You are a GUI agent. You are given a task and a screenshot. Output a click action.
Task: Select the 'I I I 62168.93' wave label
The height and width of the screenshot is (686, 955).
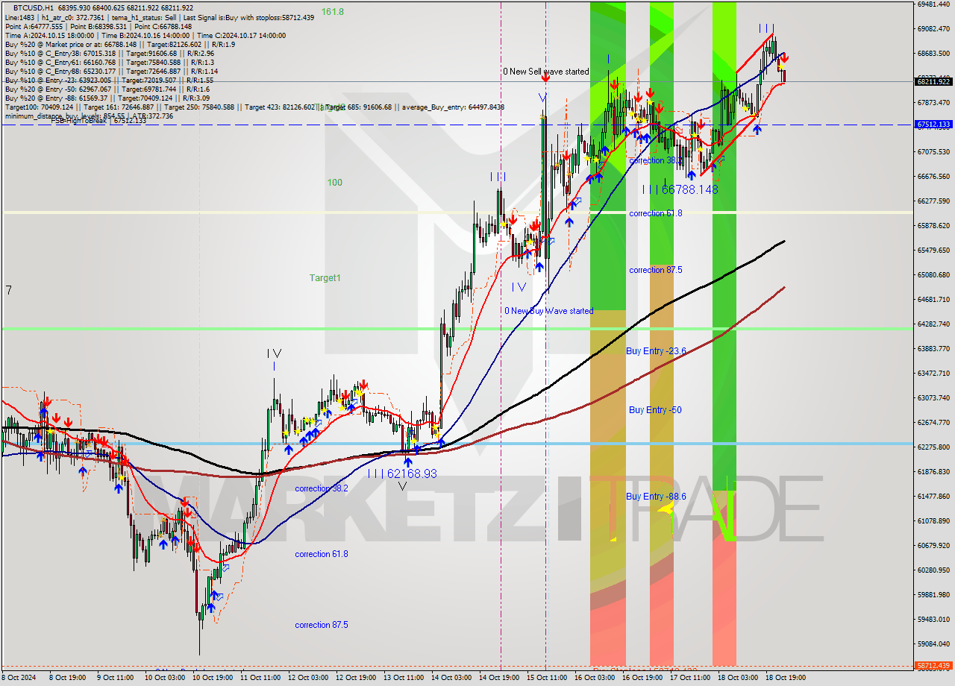[401, 473]
